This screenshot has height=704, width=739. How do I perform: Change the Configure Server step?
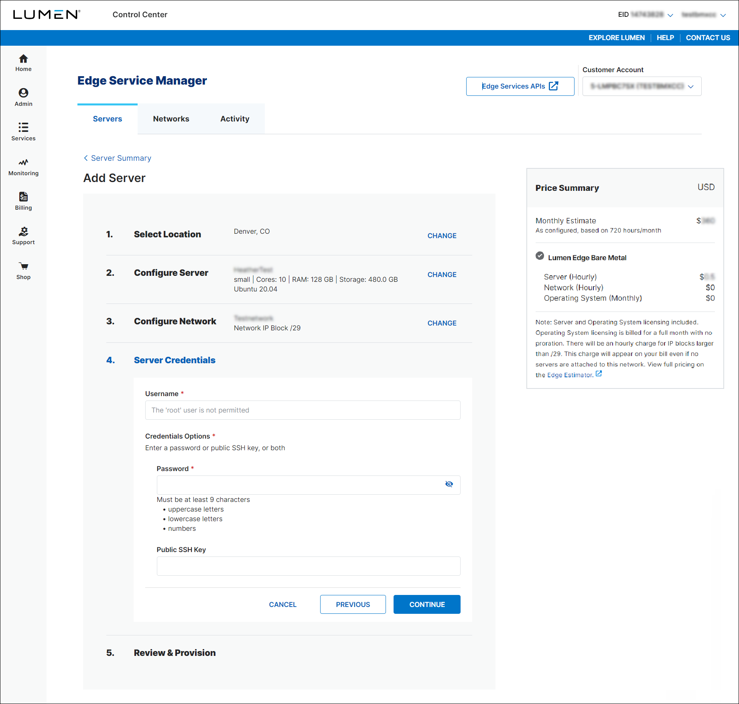pos(442,275)
